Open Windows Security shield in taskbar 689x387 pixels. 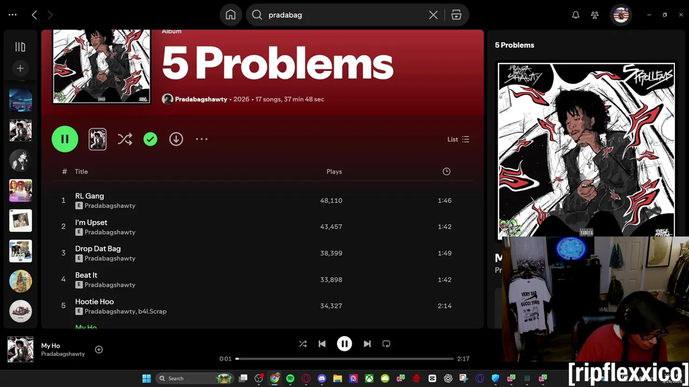click(x=495, y=378)
